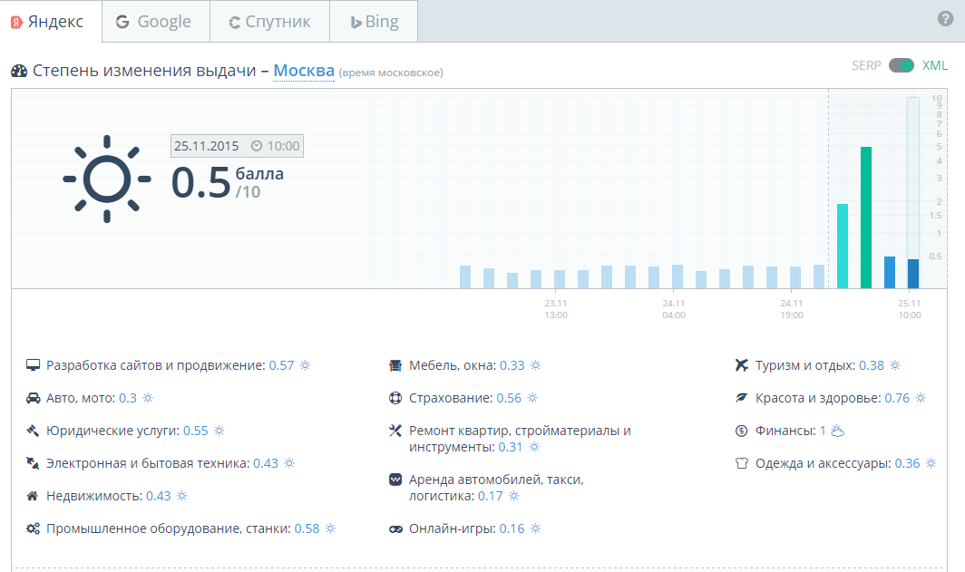Image resolution: width=965 pixels, height=572 pixels.
Task: Open the Москва region dropdown
Action: pyautogui.click(x=303, y=71)
